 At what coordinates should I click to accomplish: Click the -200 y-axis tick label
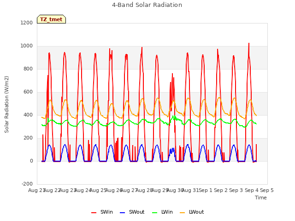pos(27,184)
